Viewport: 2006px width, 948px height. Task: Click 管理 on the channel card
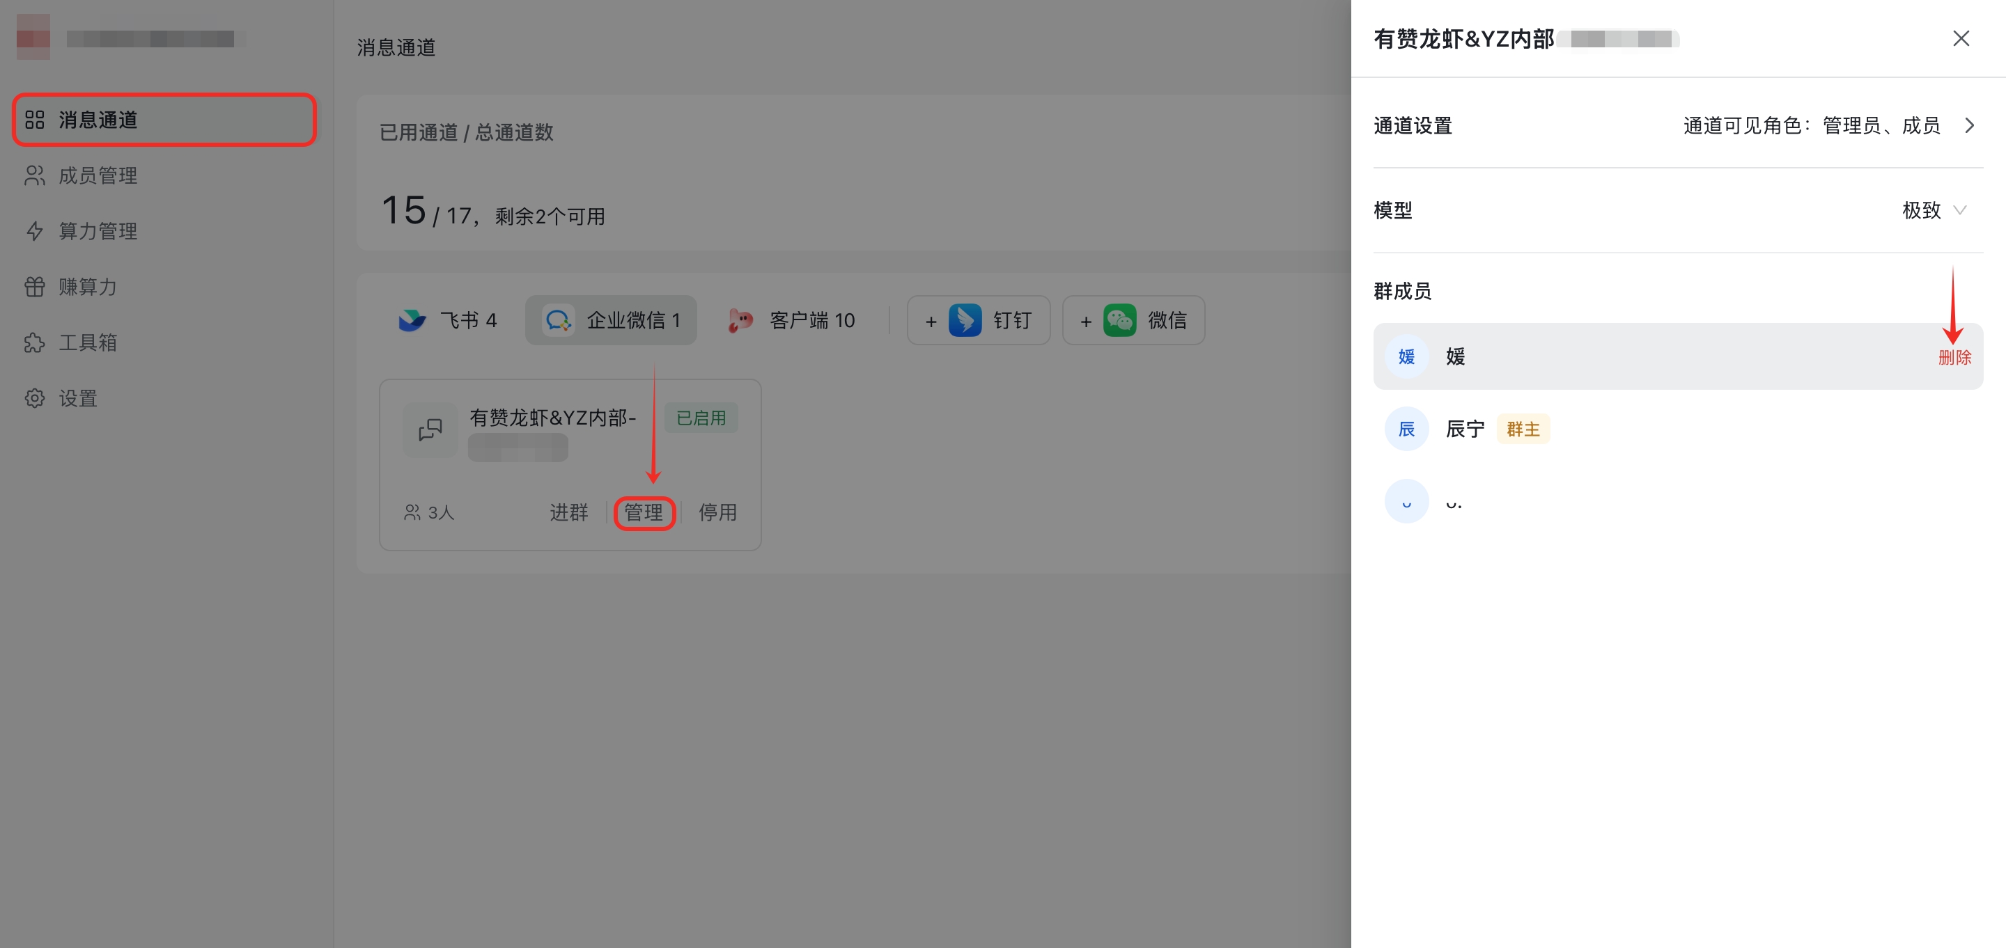pyautogui.click(x=643, y=512)
